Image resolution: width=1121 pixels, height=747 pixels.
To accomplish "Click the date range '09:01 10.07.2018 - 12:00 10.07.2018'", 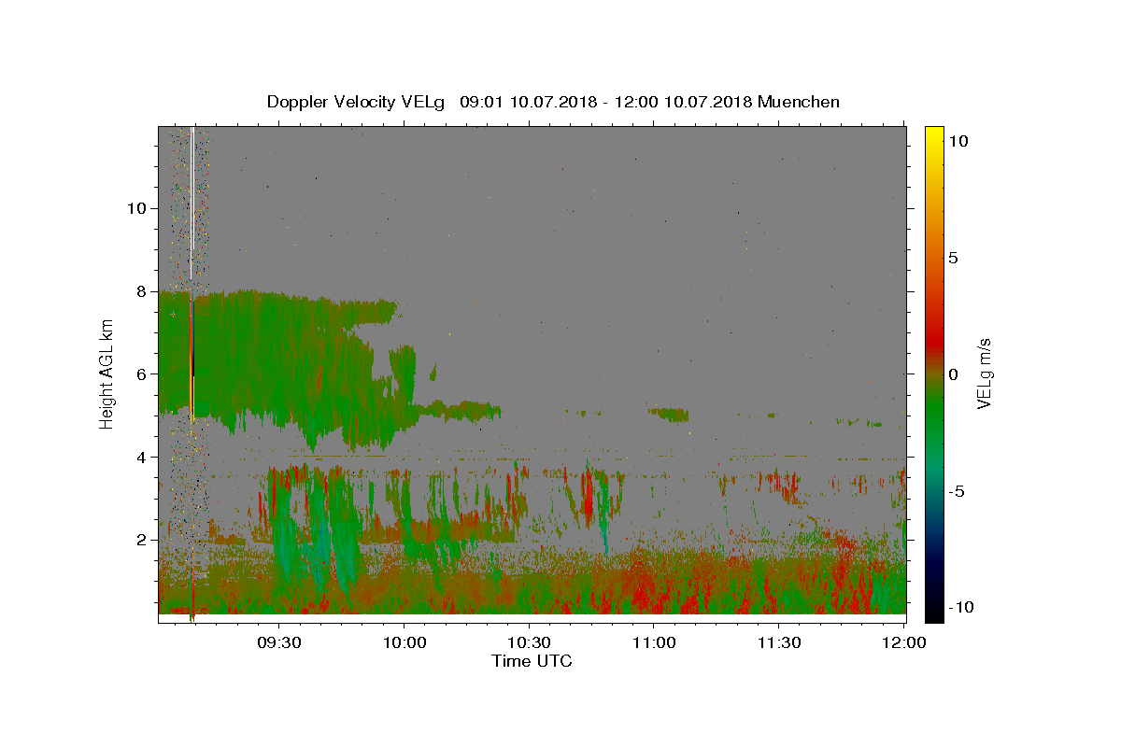I will click(606, 102).
